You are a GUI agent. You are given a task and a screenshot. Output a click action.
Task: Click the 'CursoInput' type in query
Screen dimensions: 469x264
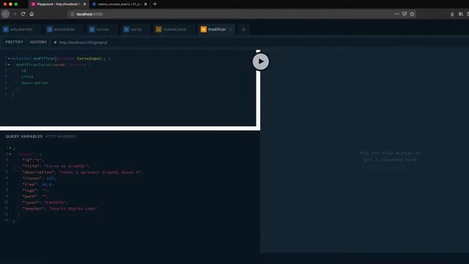[x=89, y=59]
